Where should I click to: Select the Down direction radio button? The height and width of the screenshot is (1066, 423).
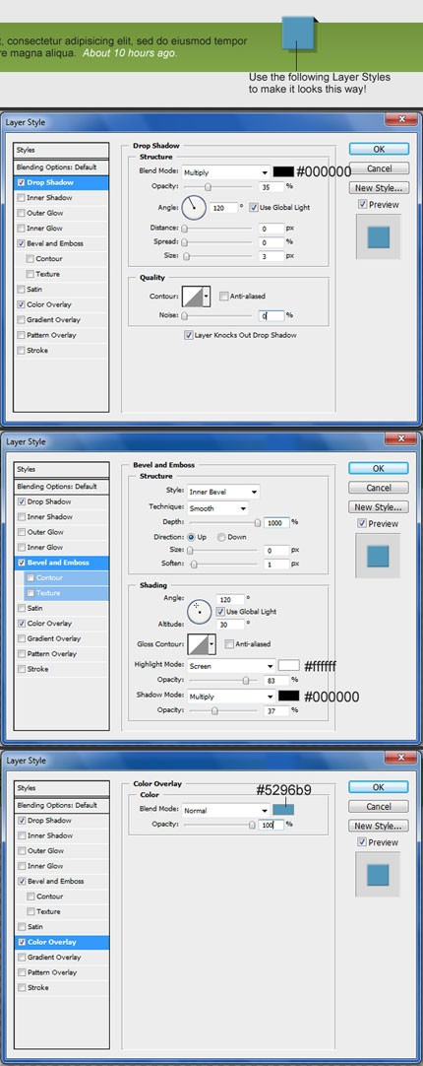(x=221, y=537)
